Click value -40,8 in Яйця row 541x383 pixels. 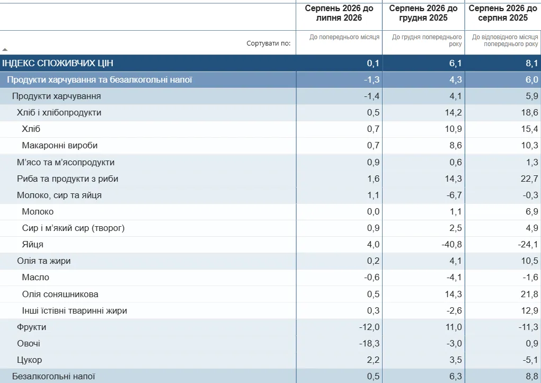[451, 245]
